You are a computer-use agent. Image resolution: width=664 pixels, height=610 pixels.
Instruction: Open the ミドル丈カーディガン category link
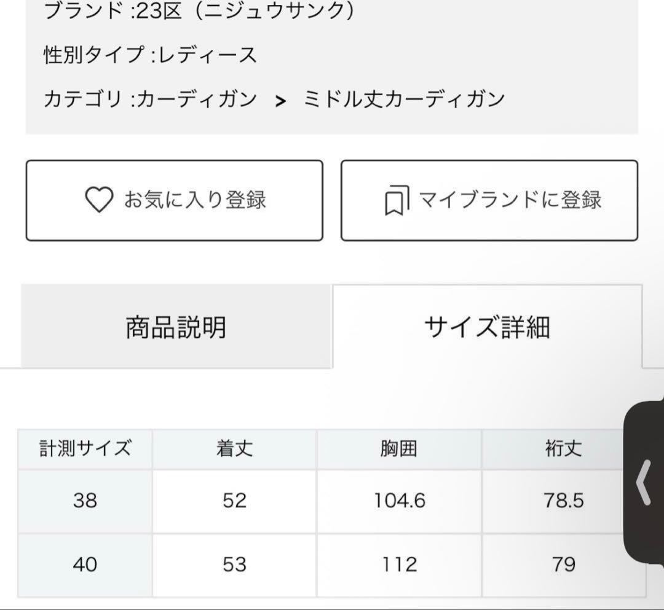click(405, 99)
